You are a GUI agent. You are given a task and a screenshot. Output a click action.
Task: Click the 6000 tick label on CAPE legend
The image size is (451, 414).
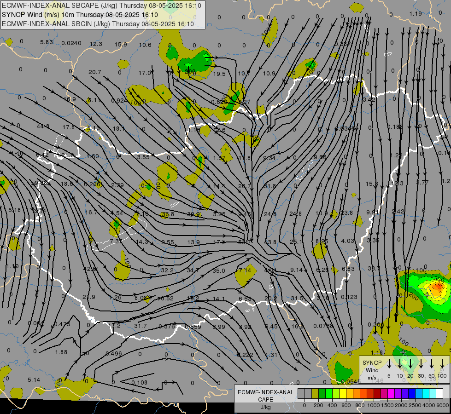coord(443,405)
